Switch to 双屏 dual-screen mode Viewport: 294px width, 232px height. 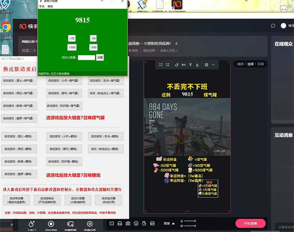[260, 64]
